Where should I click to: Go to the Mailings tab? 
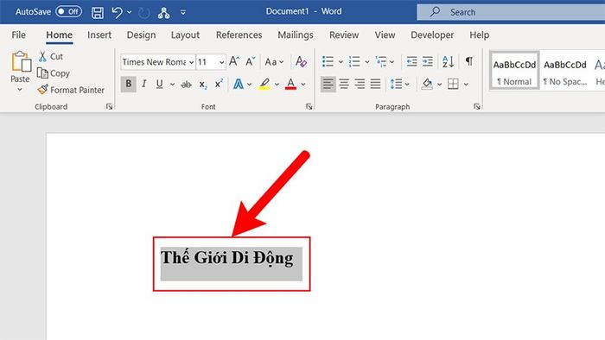296,35
